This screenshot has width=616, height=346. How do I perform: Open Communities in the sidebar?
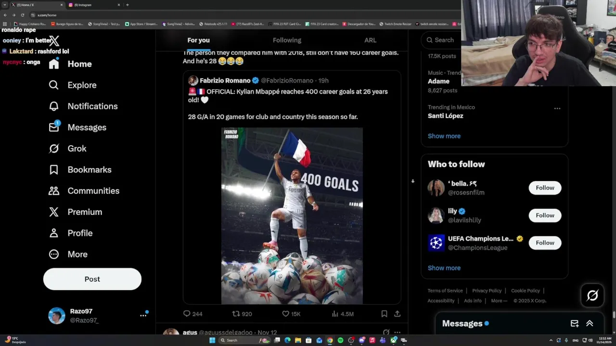[84, 191]
